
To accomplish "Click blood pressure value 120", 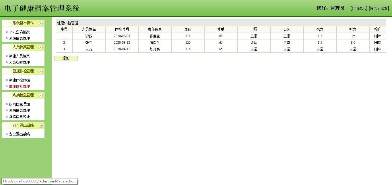I will pyautogui.click(x=188, y=43).
